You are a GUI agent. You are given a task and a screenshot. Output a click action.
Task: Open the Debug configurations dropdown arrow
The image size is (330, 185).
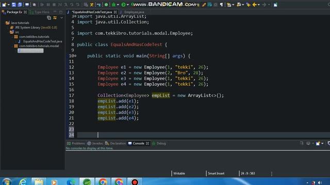(118, 5)
